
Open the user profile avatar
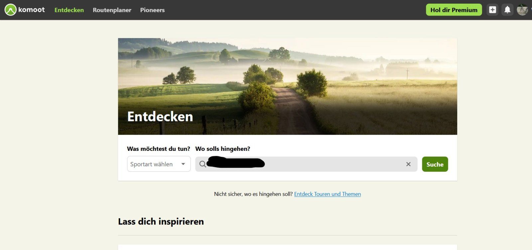522,10
